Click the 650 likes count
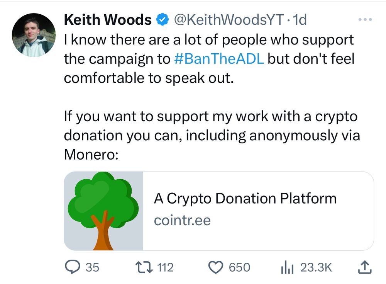Screen dimensions: 386x284 pos(239,267)
